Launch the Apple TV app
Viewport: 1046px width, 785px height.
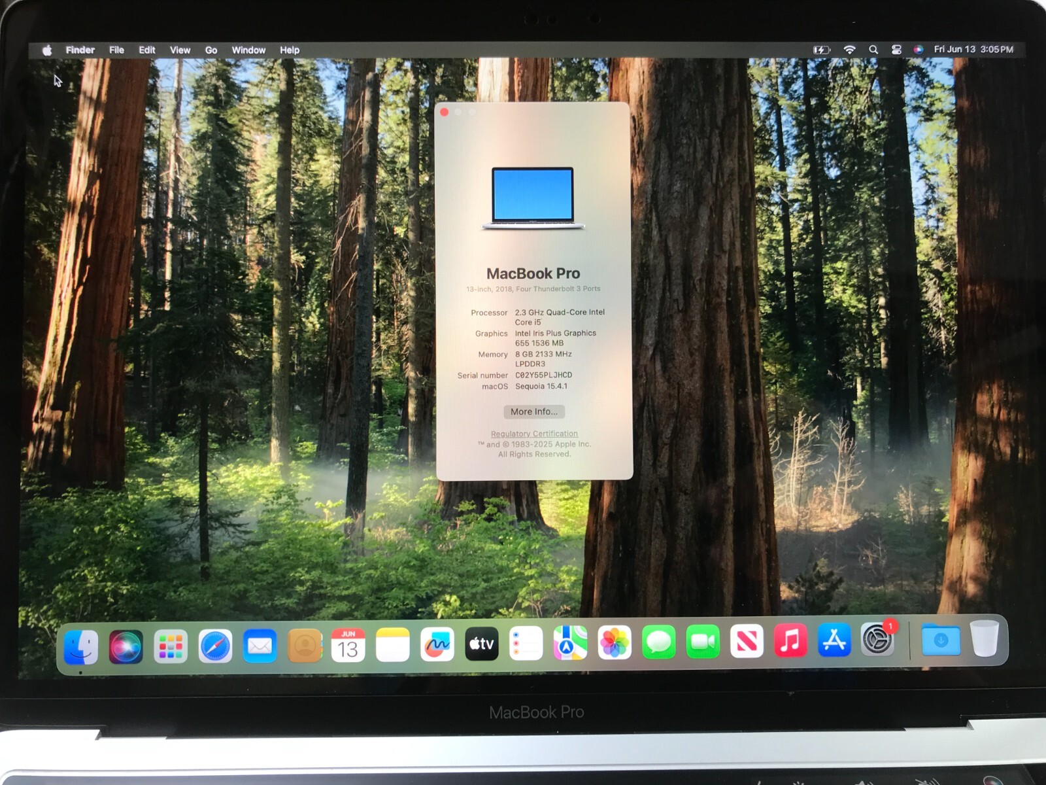(481, 644)
